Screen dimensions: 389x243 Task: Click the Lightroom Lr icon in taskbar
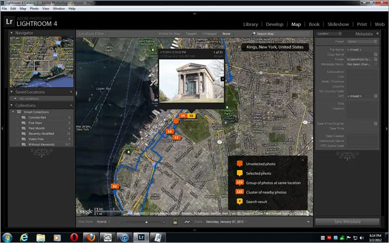tap(141, 237)
